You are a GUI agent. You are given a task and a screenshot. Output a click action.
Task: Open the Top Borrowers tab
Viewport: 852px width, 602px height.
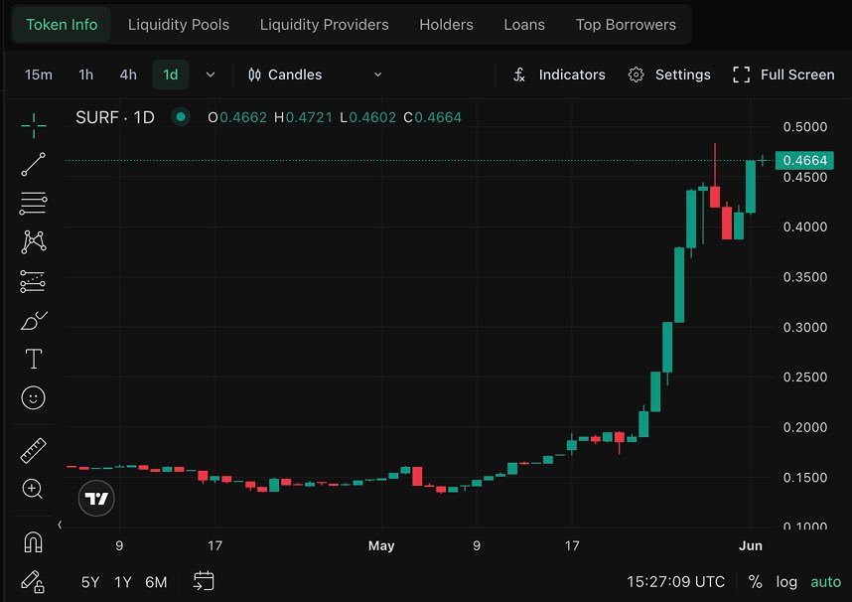(626, 25)
